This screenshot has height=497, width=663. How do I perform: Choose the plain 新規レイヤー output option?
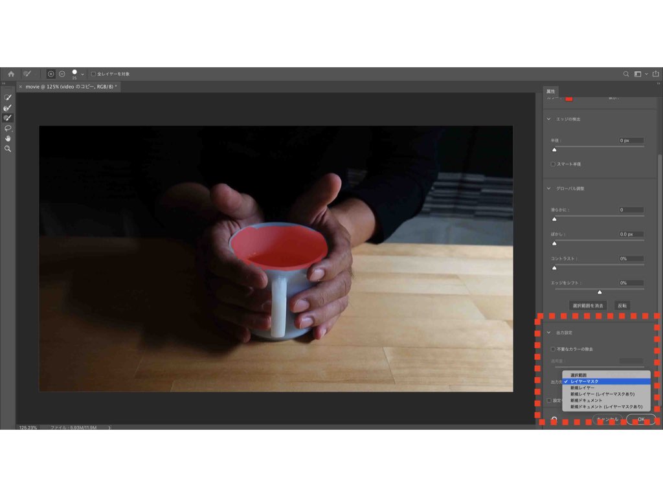click(606, 388)
